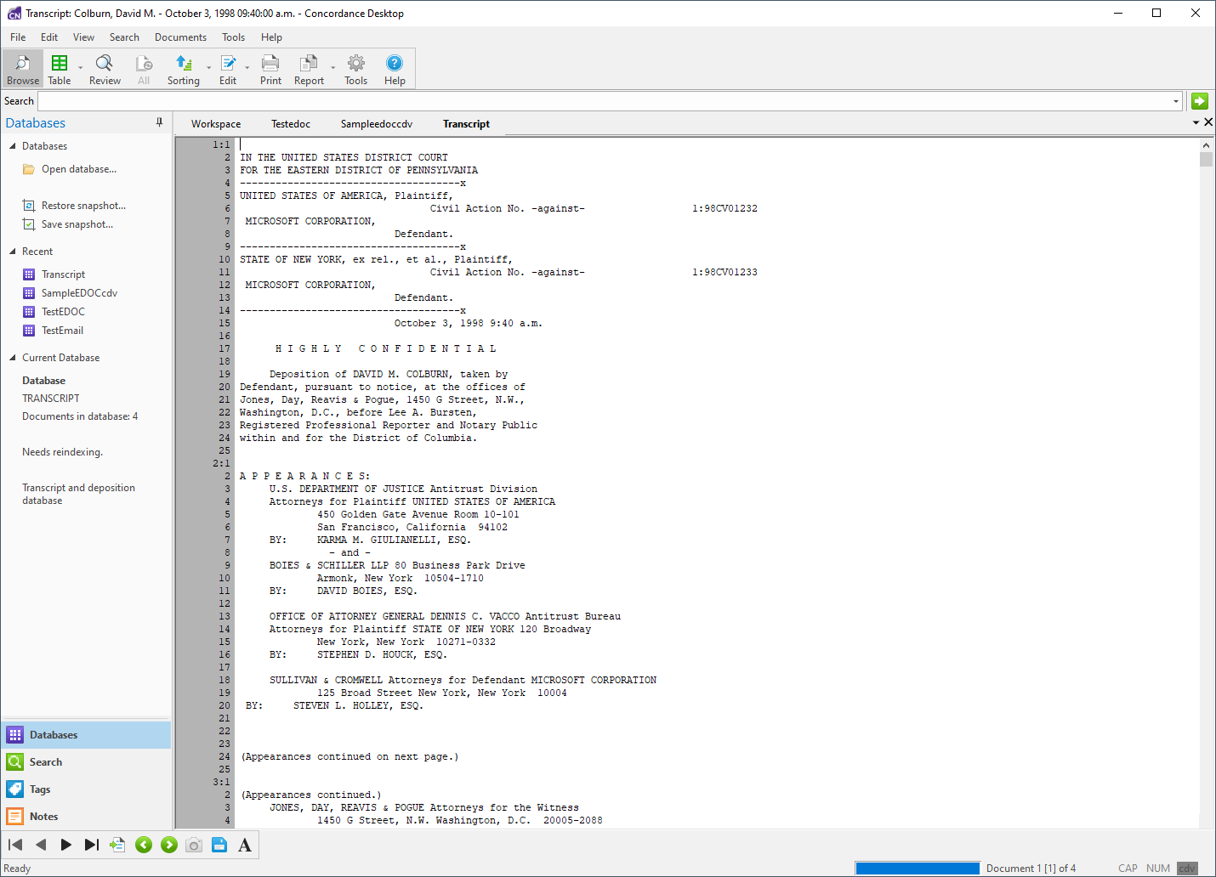Open Report tool in toolbar

pos(309,70)
